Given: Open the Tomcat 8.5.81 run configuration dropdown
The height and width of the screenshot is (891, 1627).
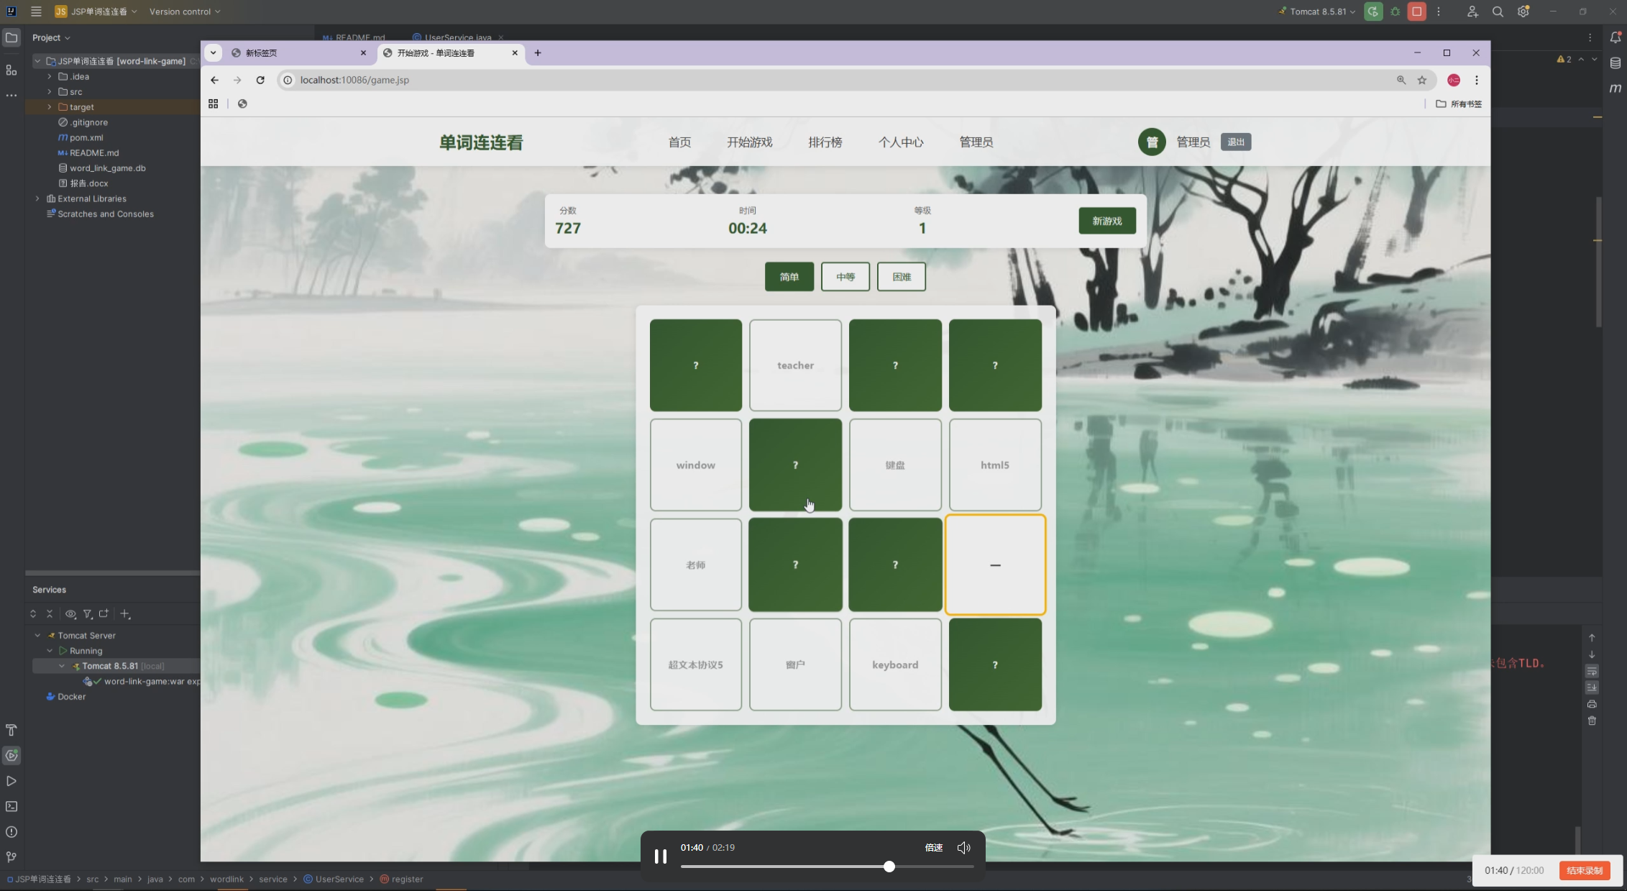Looking at the screenshot, I should tap(1319, 12).
